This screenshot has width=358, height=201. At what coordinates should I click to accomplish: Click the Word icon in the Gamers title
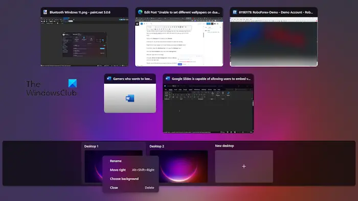pyautogui.click(x=109, y=79)
